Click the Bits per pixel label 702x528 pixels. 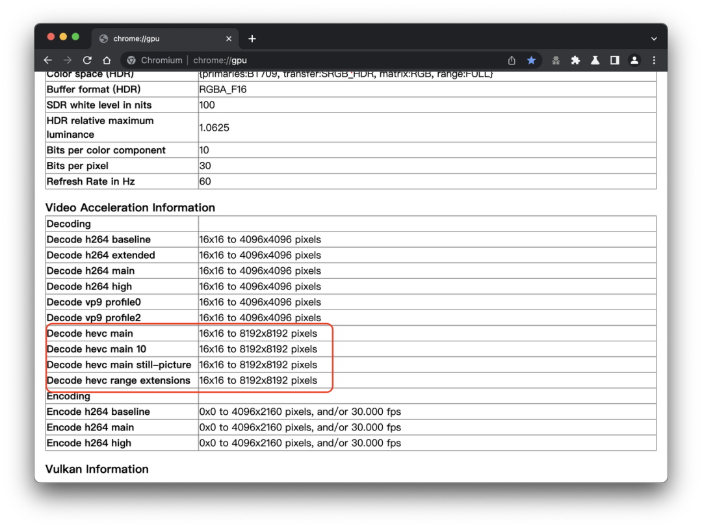(x=77, y=166)
